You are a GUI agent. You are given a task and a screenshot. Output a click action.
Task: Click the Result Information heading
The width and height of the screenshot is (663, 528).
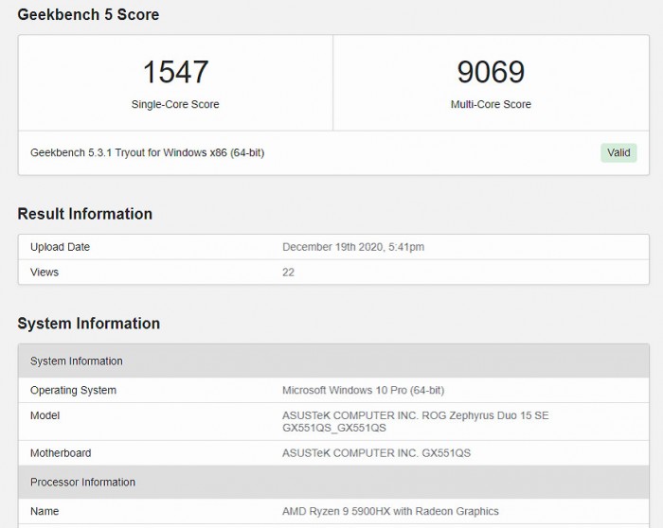pos(84,214)
